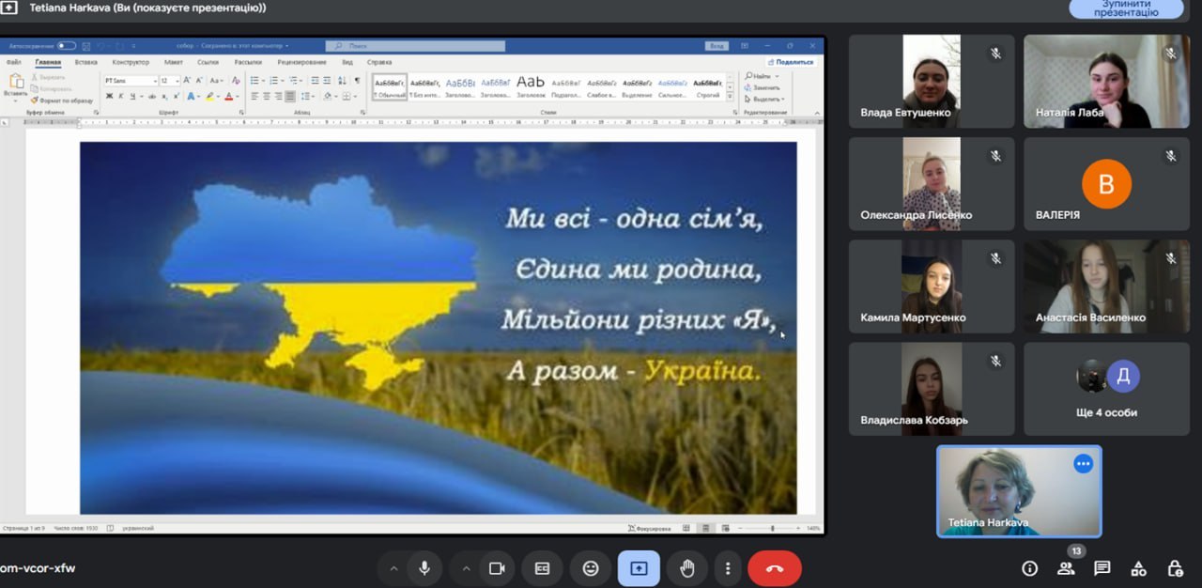1202x588 pixels.
Task: Open the chat with everyone panel
Action: click(1102, 568)
